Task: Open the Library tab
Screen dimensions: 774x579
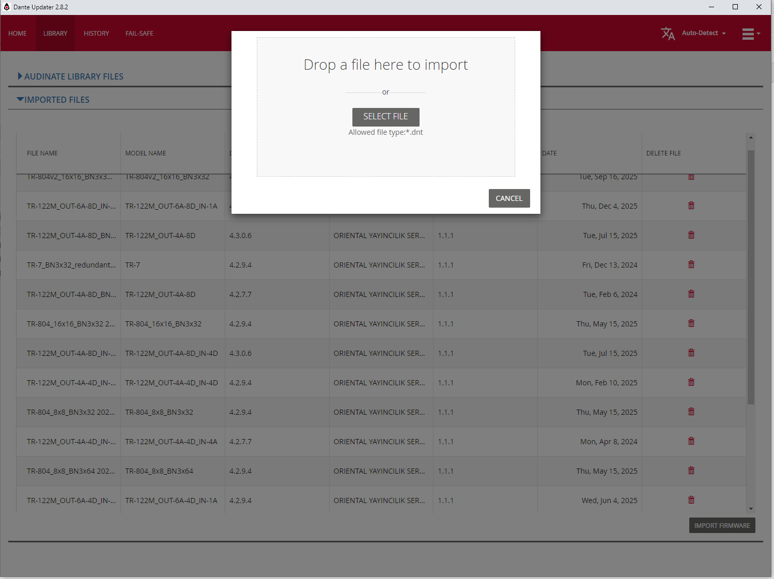Action: pos(55,33)
